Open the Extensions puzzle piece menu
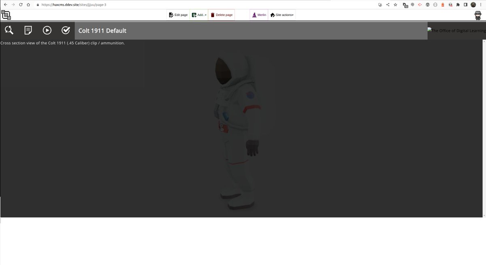 [458, 5]
